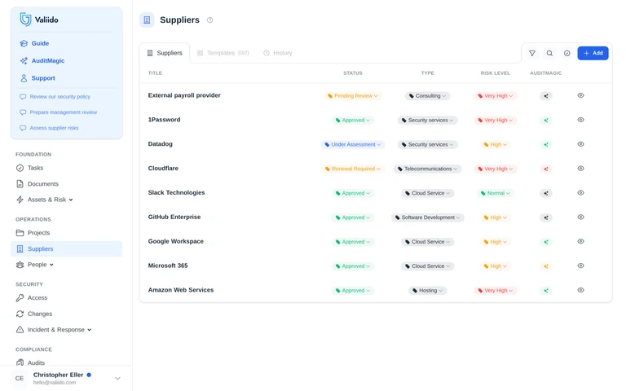Click the search magnifier icon
The image size is (626, 391).
549,53
